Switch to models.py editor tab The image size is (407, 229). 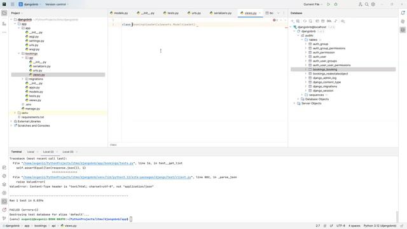point(119,13)
